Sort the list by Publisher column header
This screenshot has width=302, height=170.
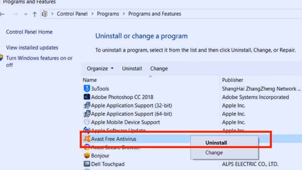(x=233, y=80)
